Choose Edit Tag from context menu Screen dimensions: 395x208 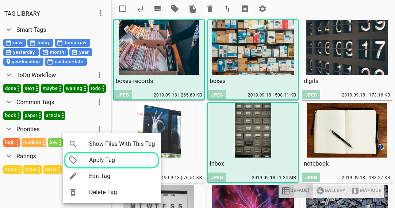pos(112,176)
